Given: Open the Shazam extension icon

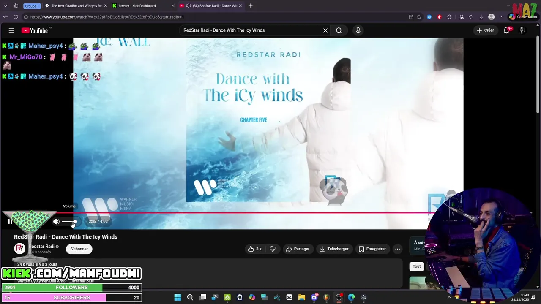Looking at the screenshot, I should coord(429,17).
